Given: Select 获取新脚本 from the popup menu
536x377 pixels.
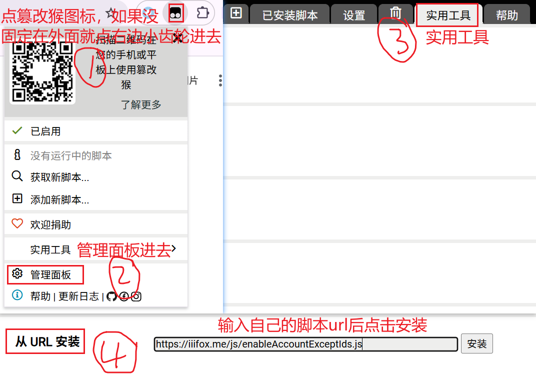Looking at the screenshot, I should 59,177.
